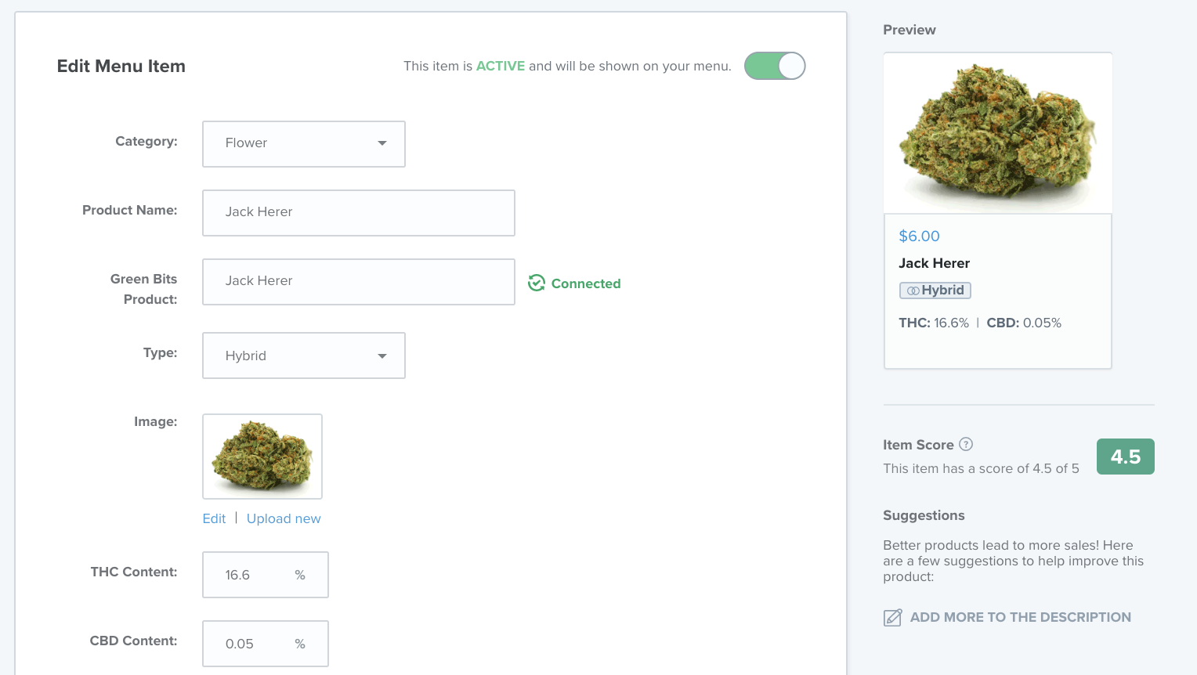Click the Product Name field with Jack Herer
1197x675 pixels.
click(359, 212)
